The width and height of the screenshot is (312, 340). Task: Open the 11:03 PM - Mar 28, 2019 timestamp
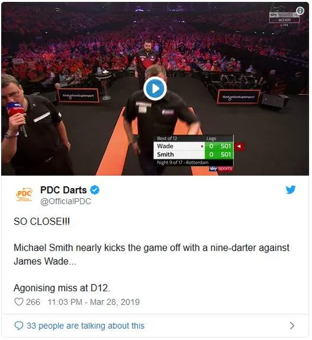(94, 302)
